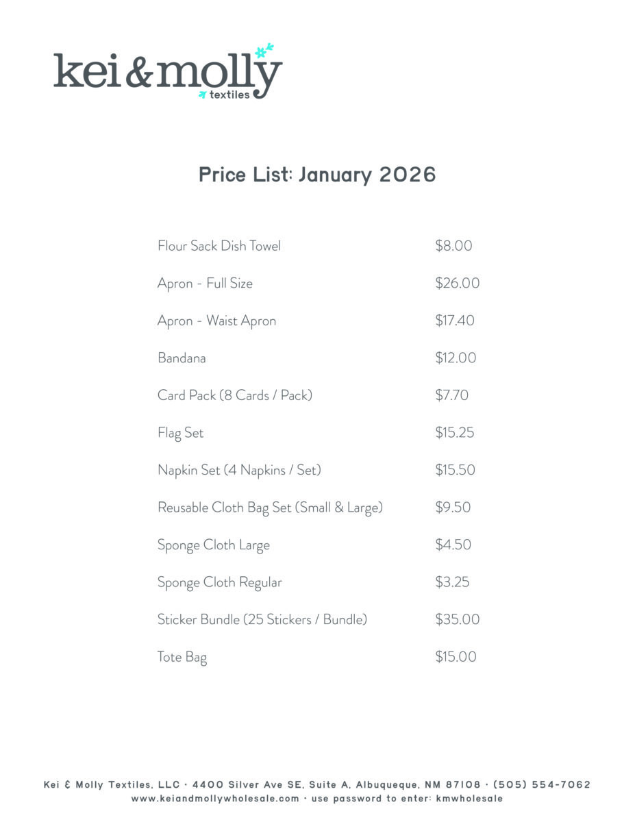
Task: Open the keiandmollywholesale.com website link
Action: [x=215, y=799]
